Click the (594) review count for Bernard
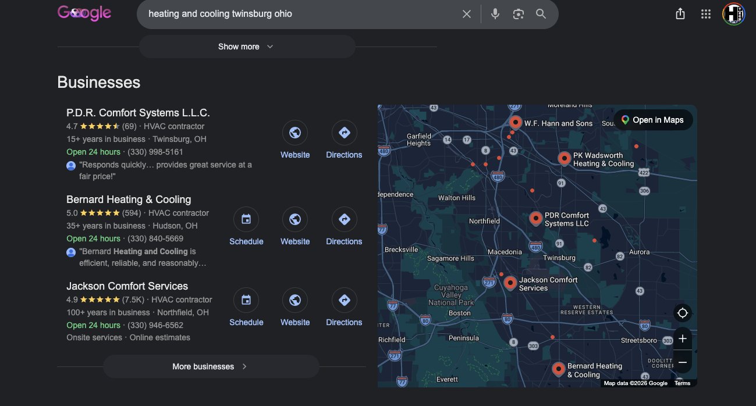This screenshot has width=756, height=406. (x=132, y=213)
